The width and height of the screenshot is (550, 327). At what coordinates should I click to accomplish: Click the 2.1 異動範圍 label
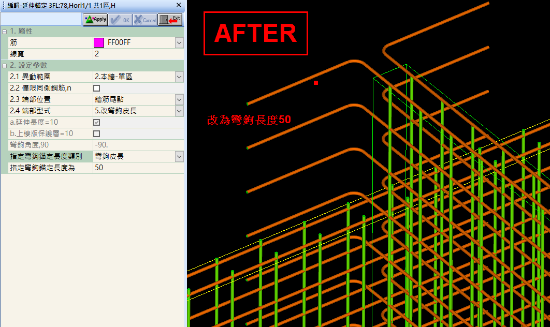30,77
